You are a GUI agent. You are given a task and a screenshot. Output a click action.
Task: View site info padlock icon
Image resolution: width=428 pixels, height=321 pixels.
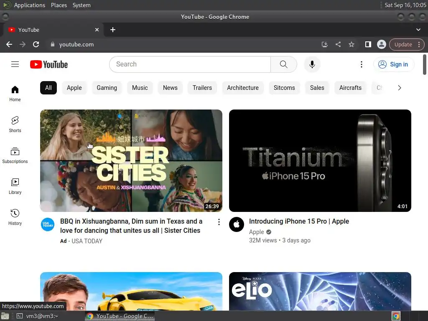[x=53, y=44]
